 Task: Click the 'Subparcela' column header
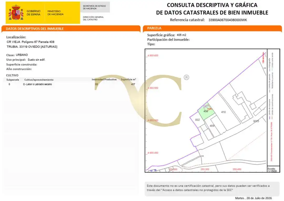[x=13, y=80]
